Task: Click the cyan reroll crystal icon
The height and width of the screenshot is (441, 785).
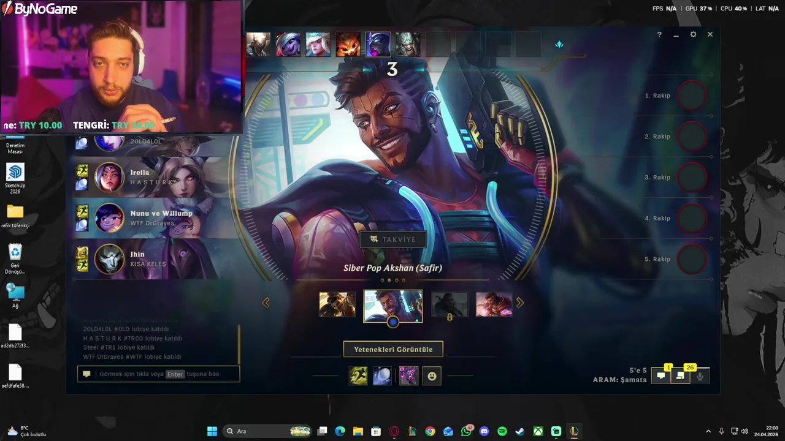Action: tap(559, 45)
